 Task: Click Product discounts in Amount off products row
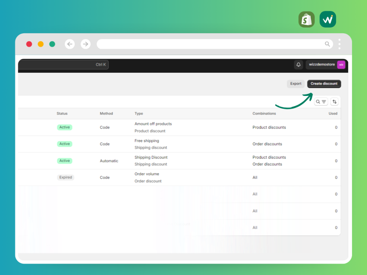[269, 127]
